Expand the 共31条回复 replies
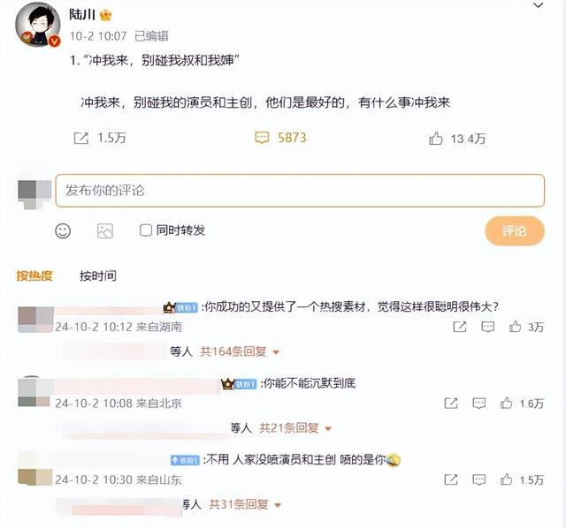The width and height of the screenshot is (566, 528). click(x=245, y=504)
